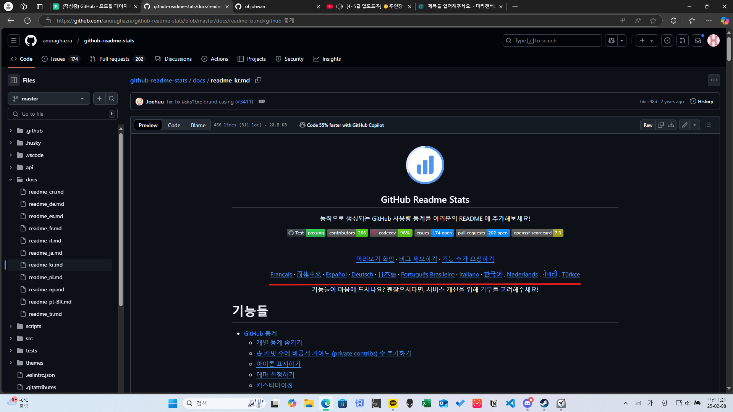Edit this file with the pencil icon

685,125
